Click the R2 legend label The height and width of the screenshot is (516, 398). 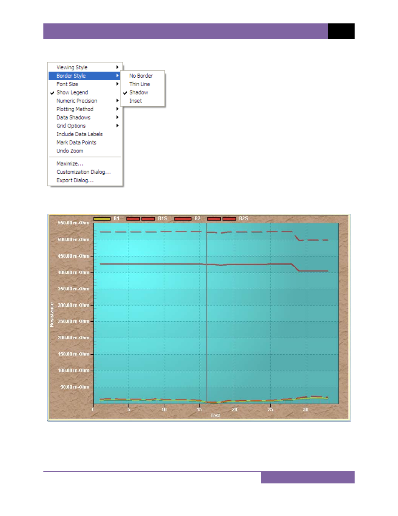[x=197, y=219]
